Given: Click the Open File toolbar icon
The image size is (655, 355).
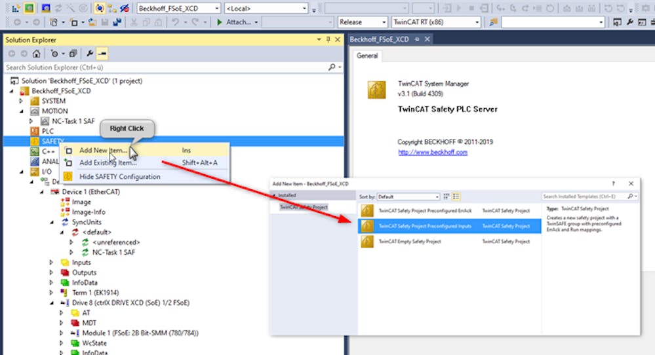Looking at the screenshot, I should tap(92, 22).
